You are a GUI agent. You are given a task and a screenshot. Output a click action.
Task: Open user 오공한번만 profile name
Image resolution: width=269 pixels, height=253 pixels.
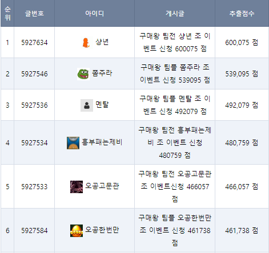(102, 230)
